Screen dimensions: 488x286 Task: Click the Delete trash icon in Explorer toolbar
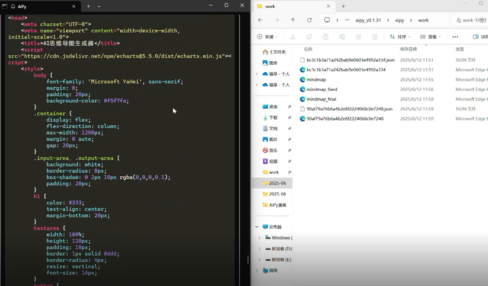[375, 36]
